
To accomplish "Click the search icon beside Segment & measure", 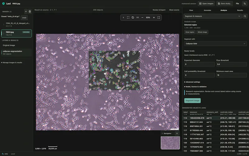I will (245, 16).
